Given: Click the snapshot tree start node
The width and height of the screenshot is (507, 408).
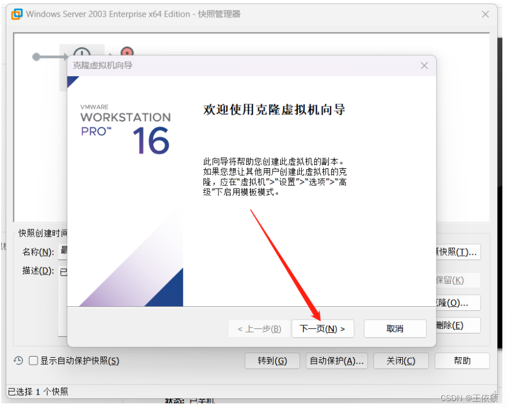Looking at the screenshot, I should click(x=36, y=57).
